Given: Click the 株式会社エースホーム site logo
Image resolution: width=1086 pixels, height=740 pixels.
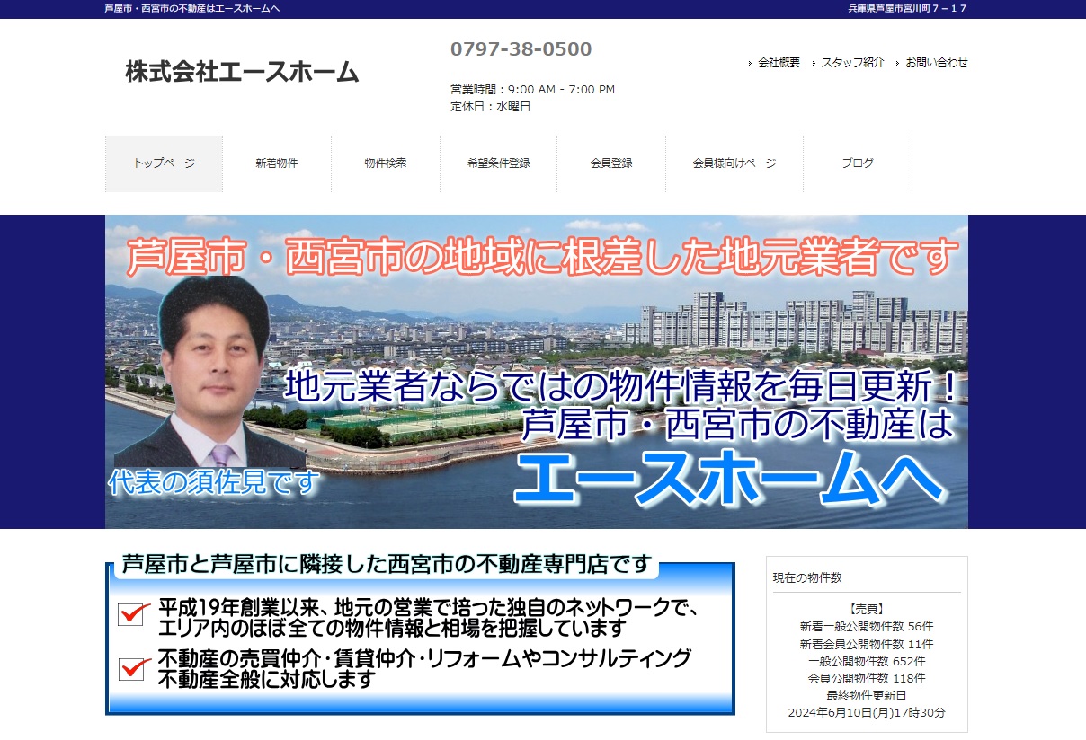Looking at the screenshot, I should 242,72.
